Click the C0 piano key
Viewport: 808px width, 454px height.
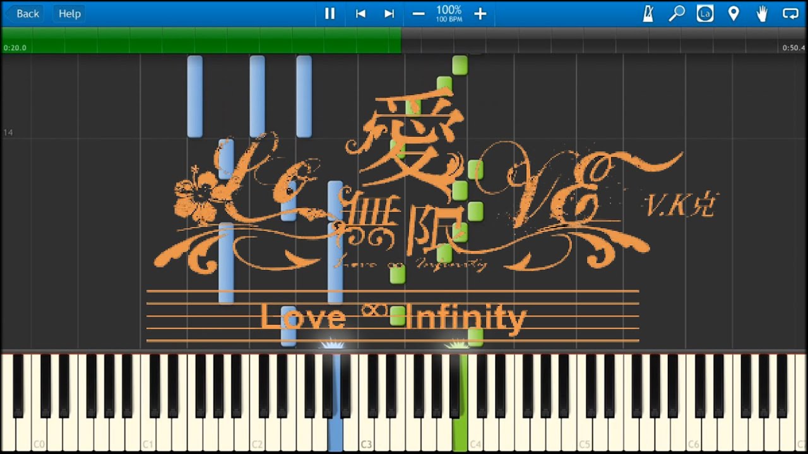[x=39, y=435]
